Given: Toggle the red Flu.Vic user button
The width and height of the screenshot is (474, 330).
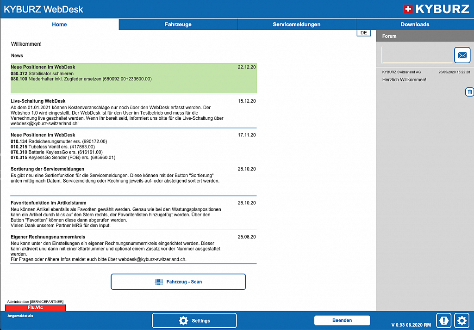Looking at the screenshot, I should click(35, 307).
